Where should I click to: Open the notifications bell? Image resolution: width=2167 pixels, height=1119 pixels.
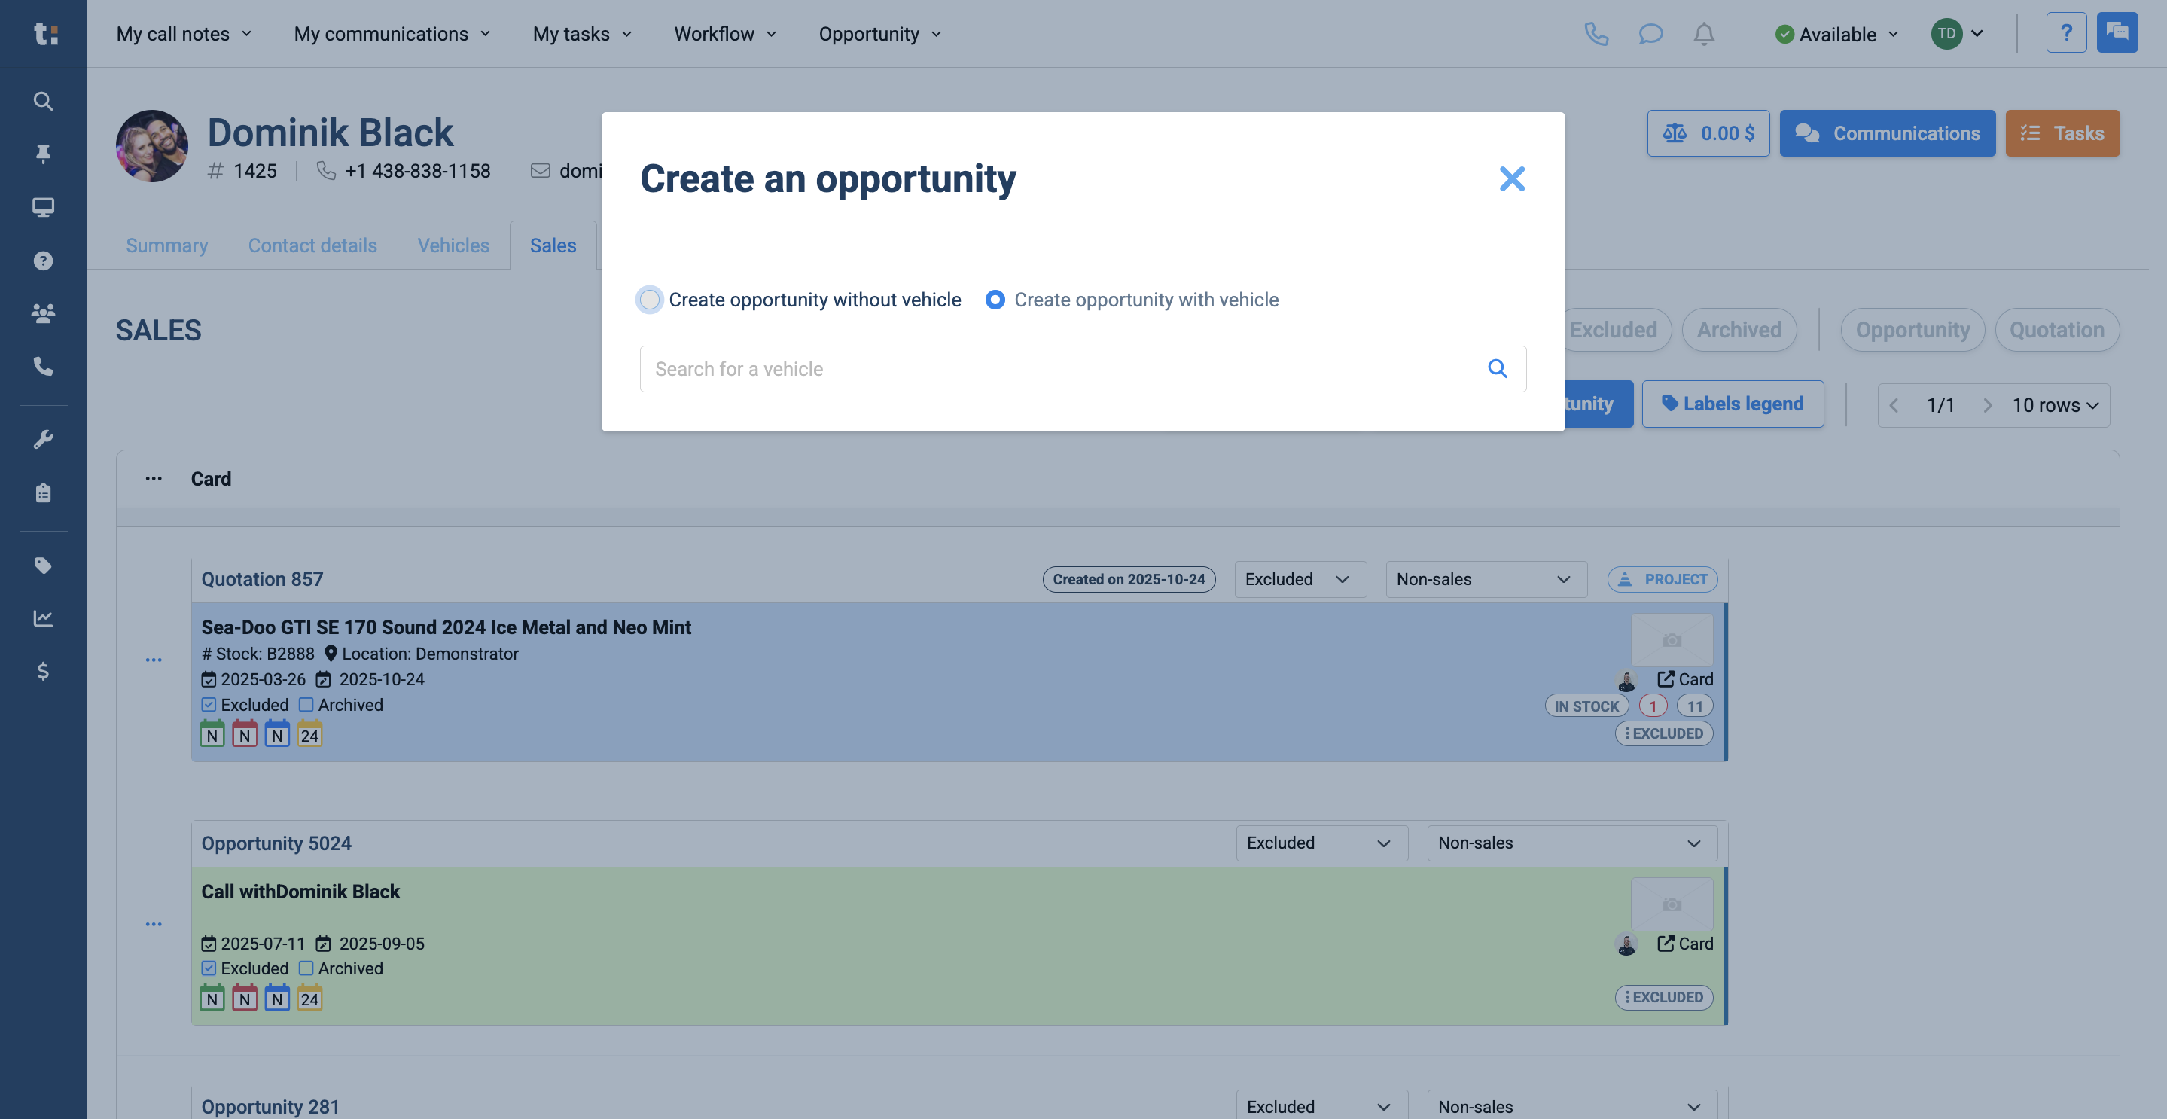pyautogui.click(x=1703, y=35)
